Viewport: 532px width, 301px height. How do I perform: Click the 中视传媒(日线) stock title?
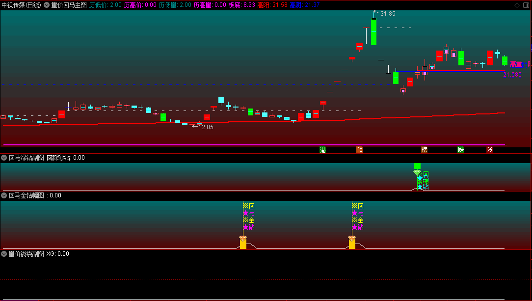22,5
